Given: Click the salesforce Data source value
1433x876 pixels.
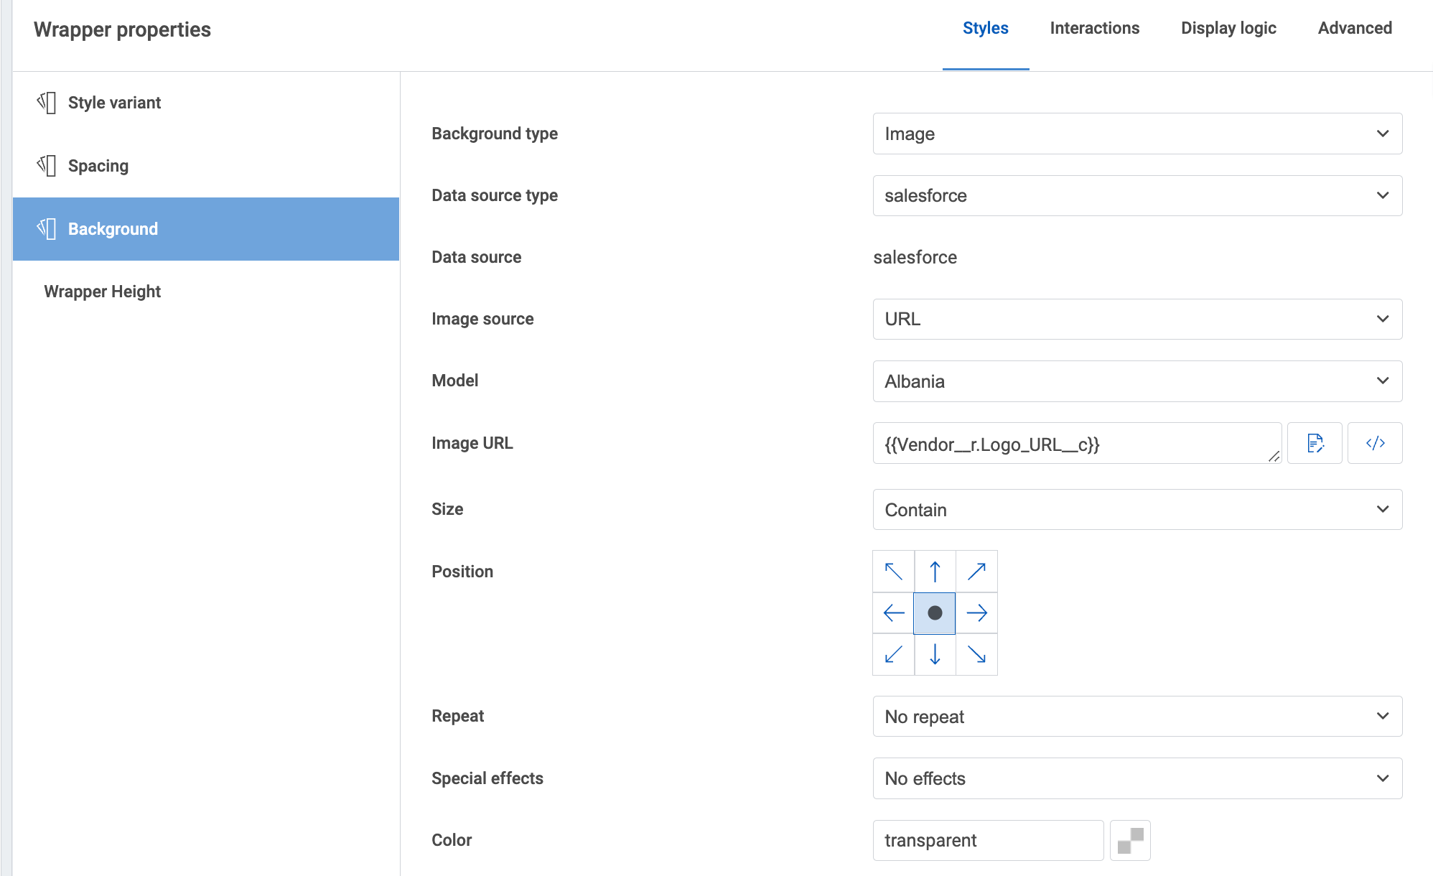Looking at the screenshot, I should [x=915, y=257].
